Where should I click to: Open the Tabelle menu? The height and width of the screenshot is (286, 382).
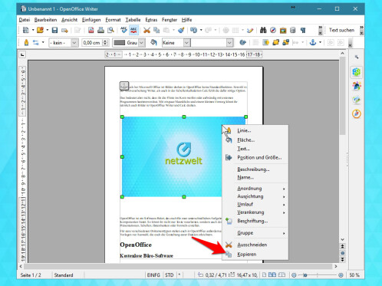point(133,20)
